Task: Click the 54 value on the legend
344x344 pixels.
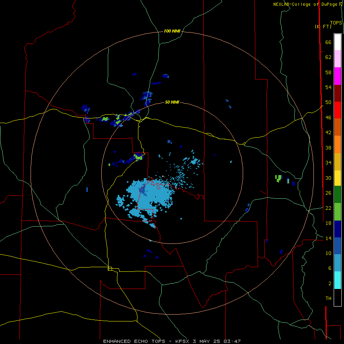Action: 328,87
